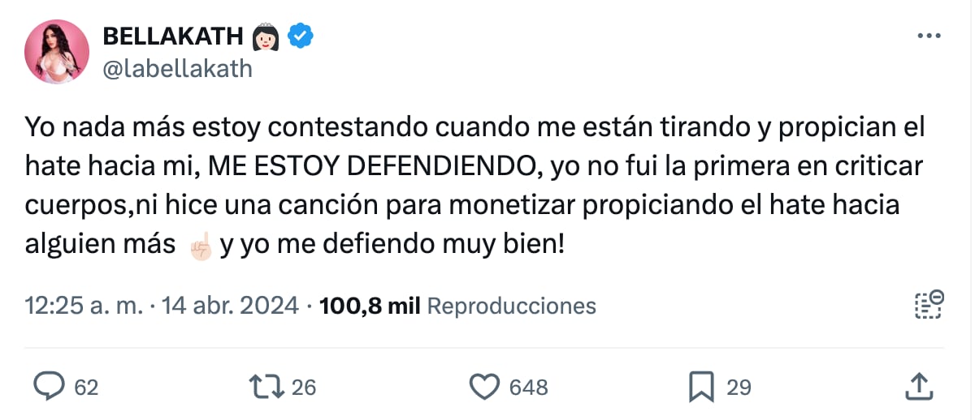Repost this tweet using the retweet icon
The width and height of the screenshot is (975, 420).
pyautogui.click(x=269, y=387)
